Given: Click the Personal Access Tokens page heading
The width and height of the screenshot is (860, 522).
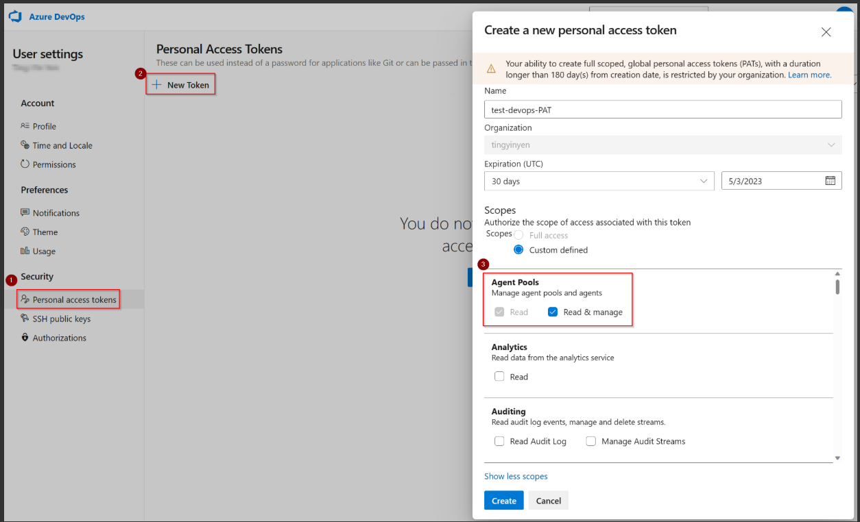Looking at the screenshot, I should tap(219, 49).
